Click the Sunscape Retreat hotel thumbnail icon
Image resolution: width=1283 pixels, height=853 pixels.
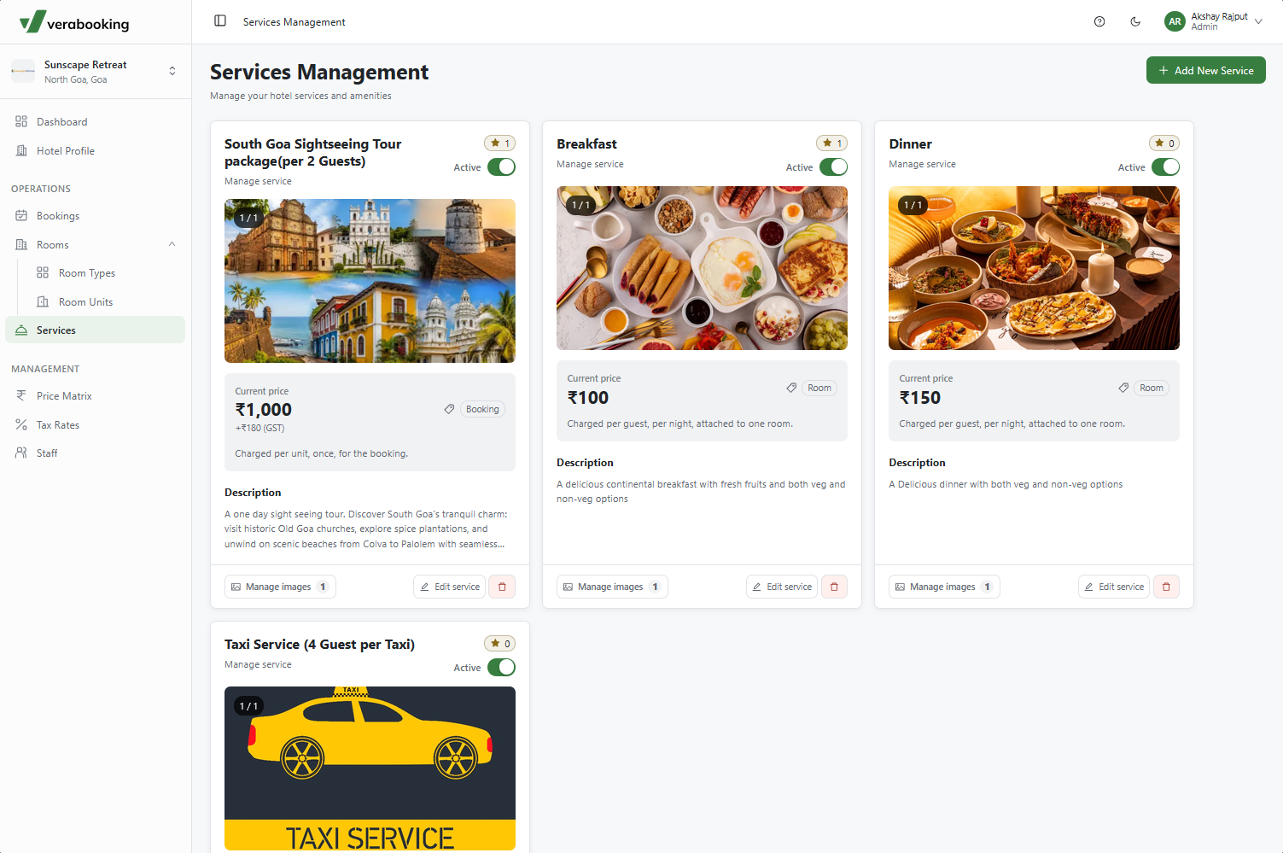[23, 71]
